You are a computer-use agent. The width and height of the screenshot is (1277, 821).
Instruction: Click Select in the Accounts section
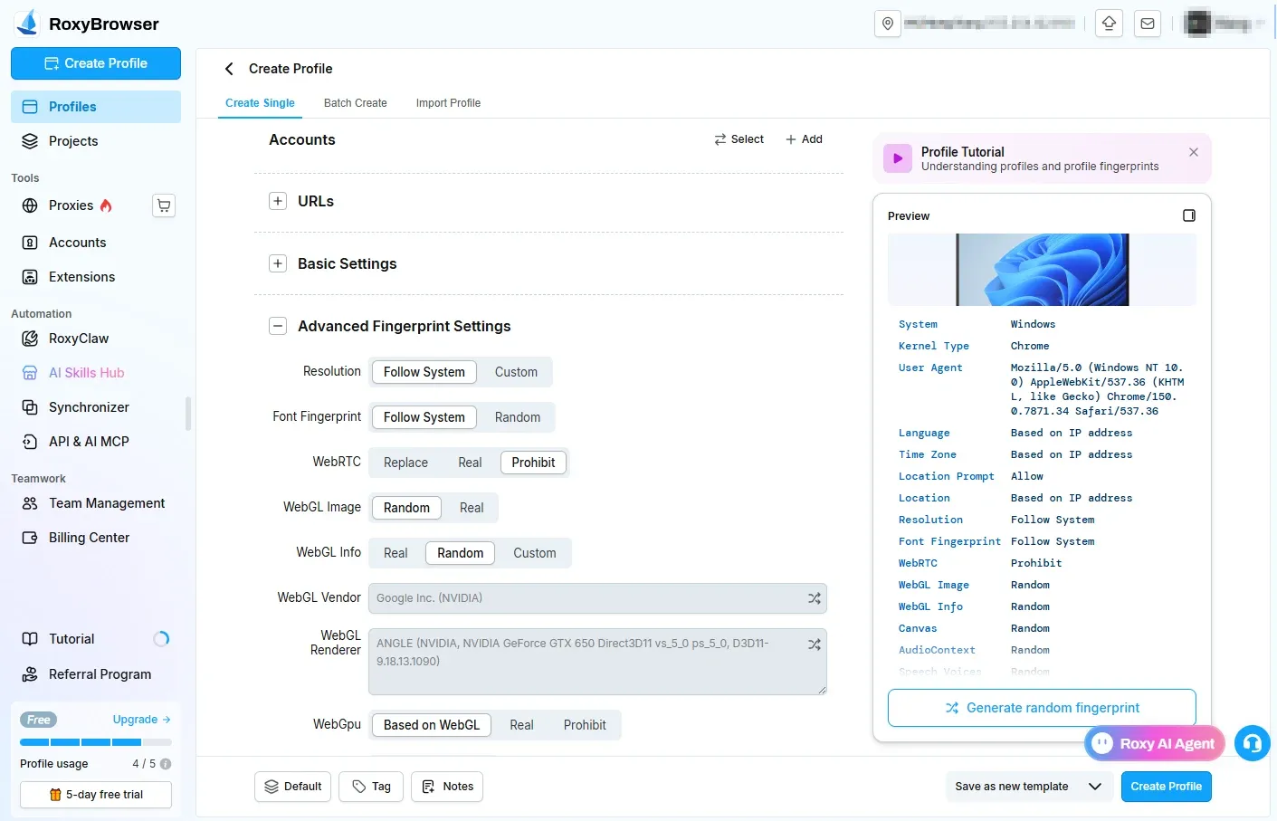click(739, 139)
